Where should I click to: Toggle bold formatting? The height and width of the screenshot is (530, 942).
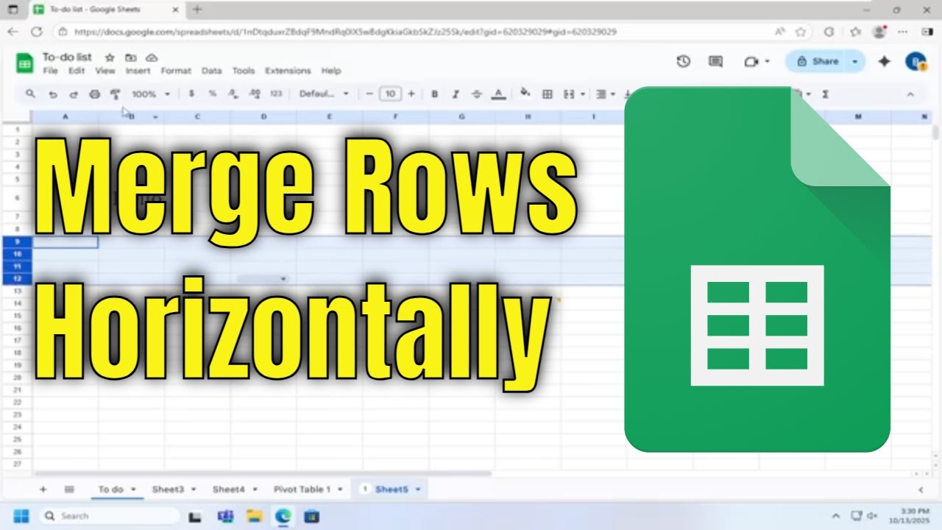[434, 94]
